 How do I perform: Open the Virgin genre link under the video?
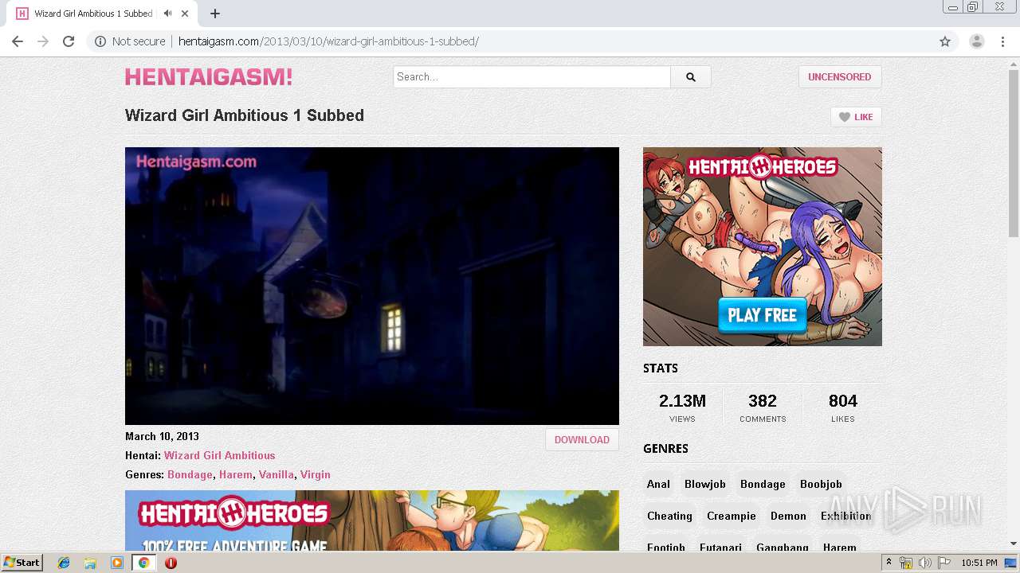[x=316, y=474]
